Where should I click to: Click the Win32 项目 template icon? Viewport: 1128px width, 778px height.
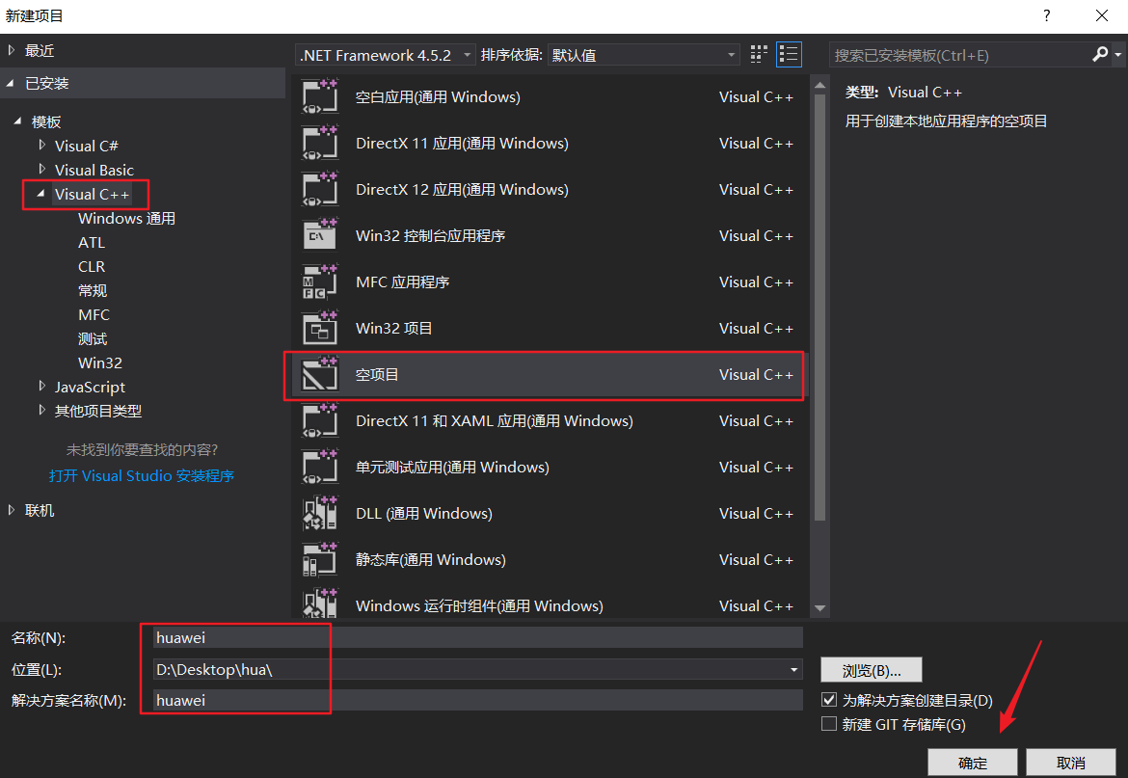320,328
